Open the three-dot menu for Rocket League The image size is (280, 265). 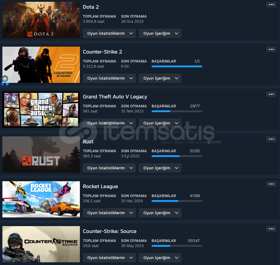tap(271, 184)
